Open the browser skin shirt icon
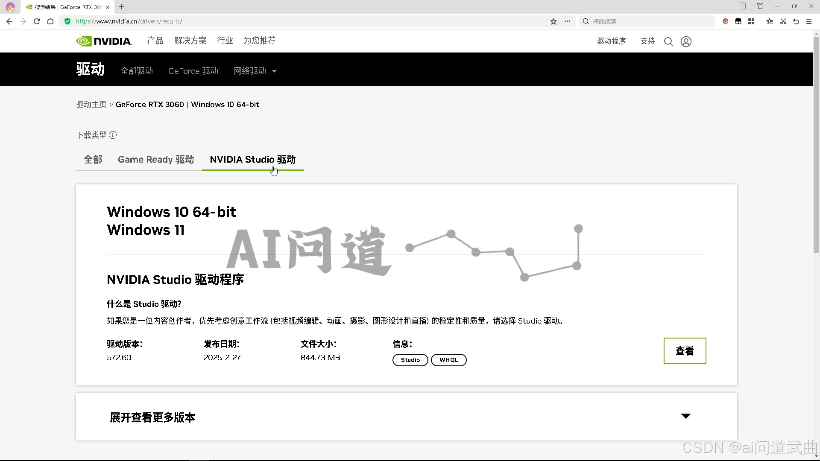Screen dimensions: 820x461 [760, 6]
